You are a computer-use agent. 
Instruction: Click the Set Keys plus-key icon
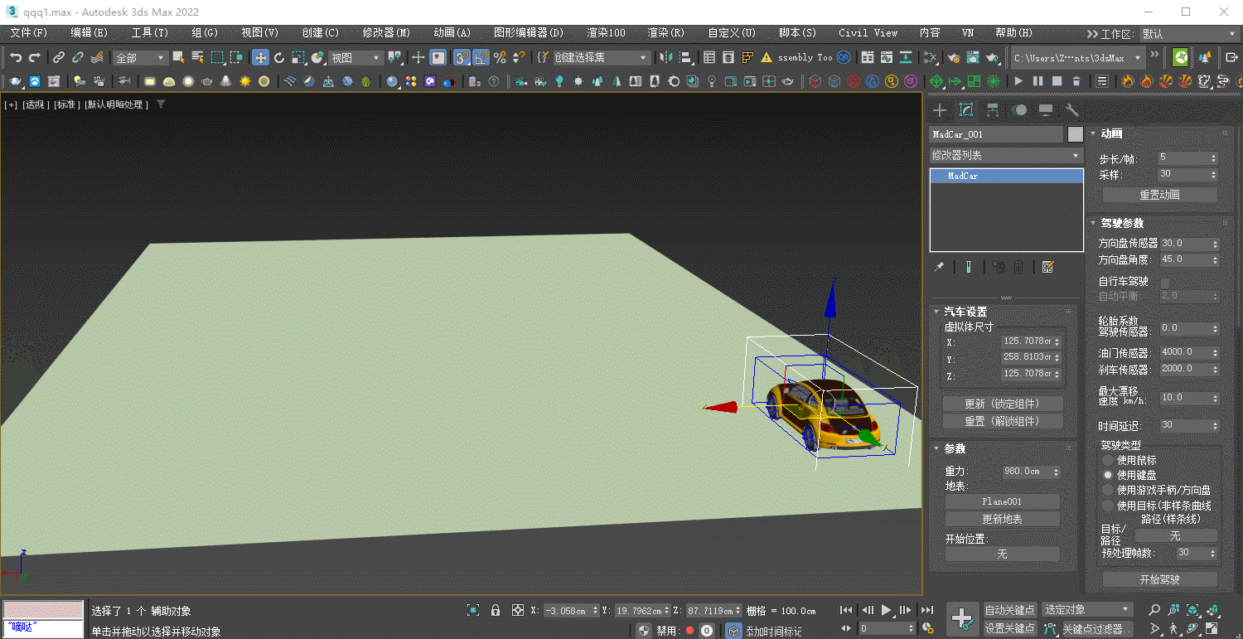[x=962, y=618]
